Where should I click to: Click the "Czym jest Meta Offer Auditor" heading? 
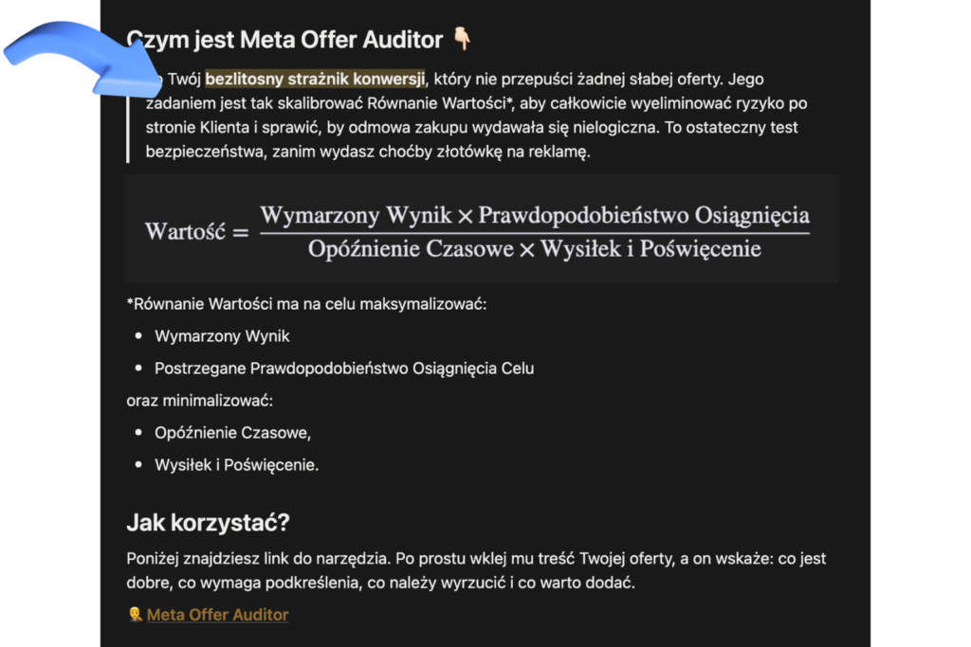pyautogui.click(x=294, y=40)
